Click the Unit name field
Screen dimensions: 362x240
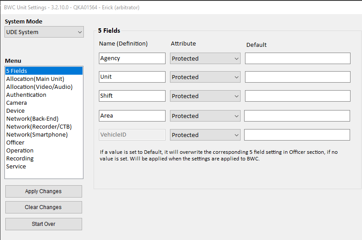(132, 77)
